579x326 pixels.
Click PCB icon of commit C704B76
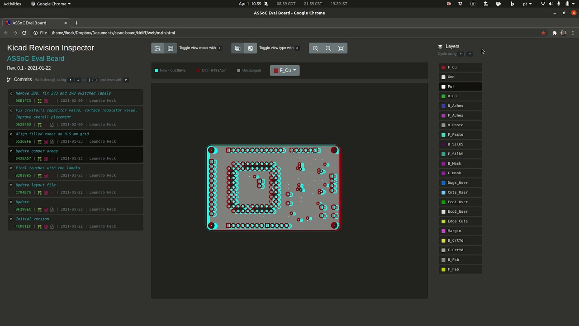pos(46,192)
